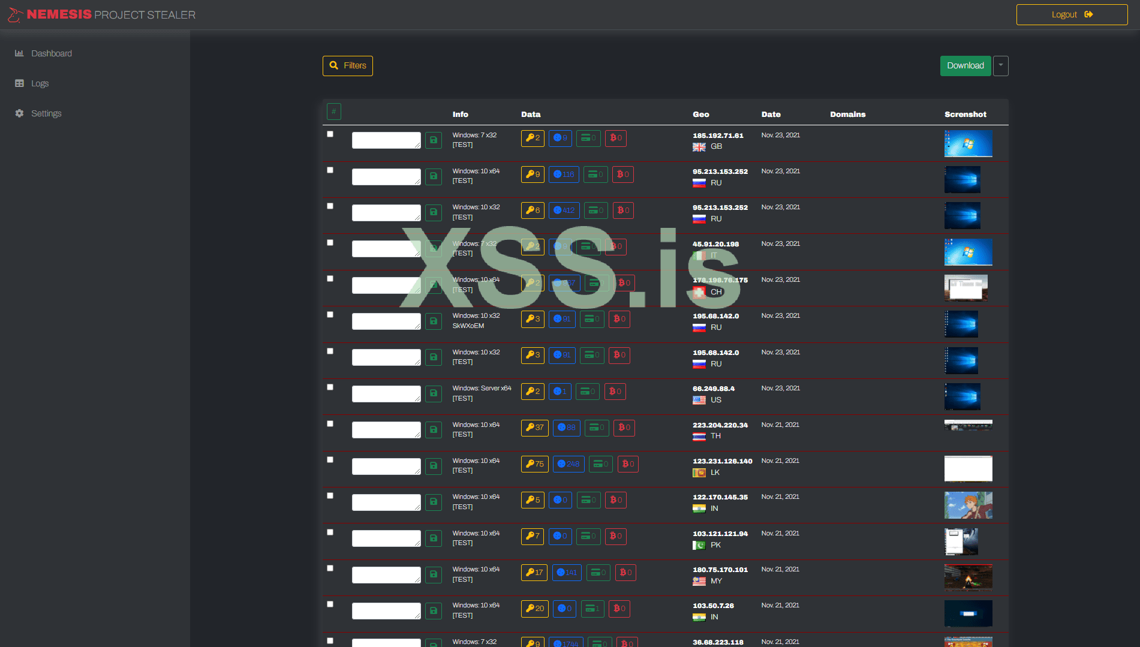Save the note for row 223.204.220.34

click(434, 430)
